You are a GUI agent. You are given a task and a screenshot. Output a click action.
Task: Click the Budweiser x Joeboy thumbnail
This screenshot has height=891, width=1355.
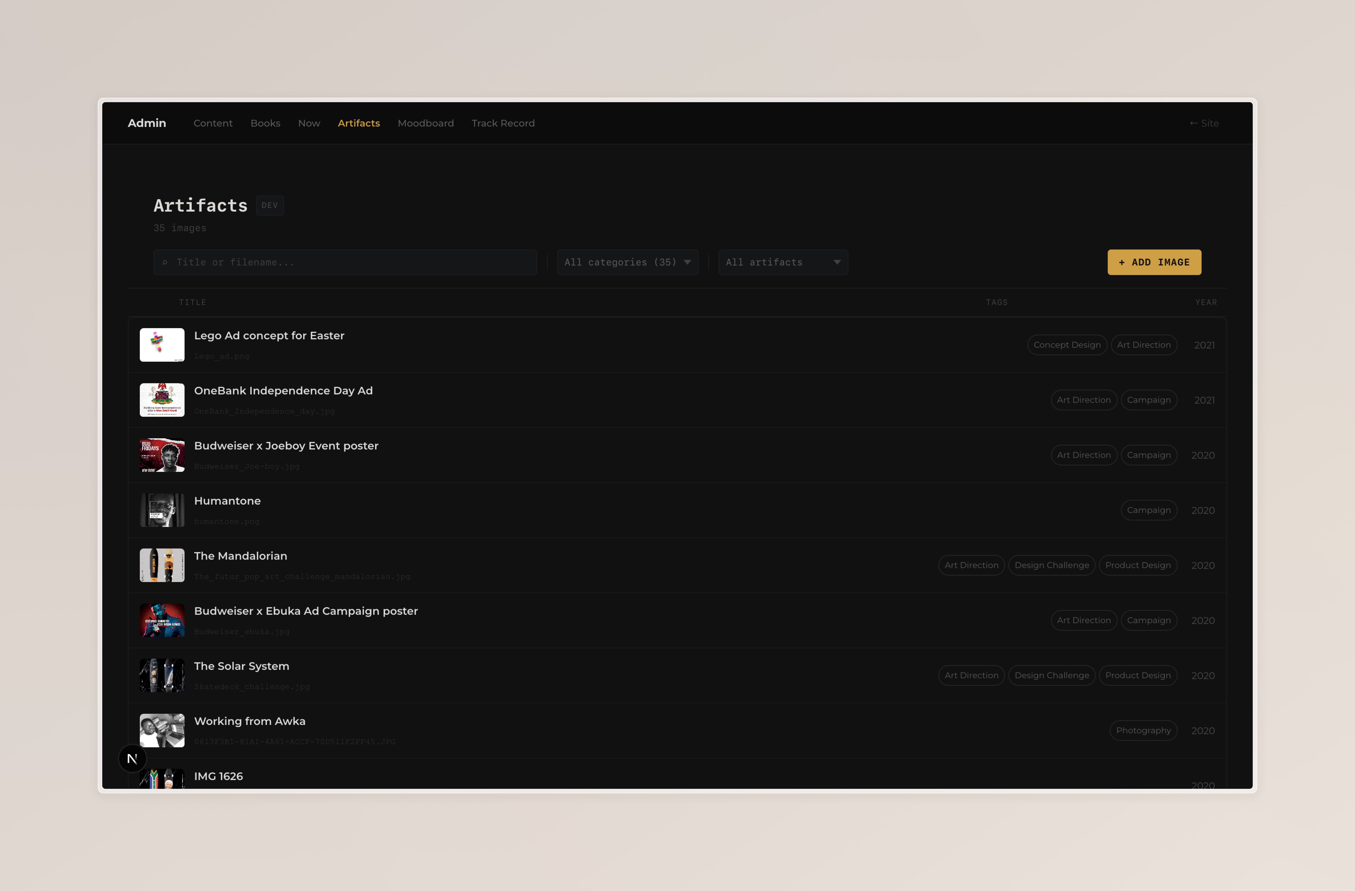click(x=162, y=455)
